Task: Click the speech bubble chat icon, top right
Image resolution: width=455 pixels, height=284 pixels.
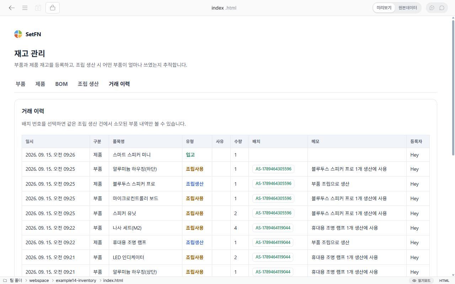Action: click(x=442, y=8)
